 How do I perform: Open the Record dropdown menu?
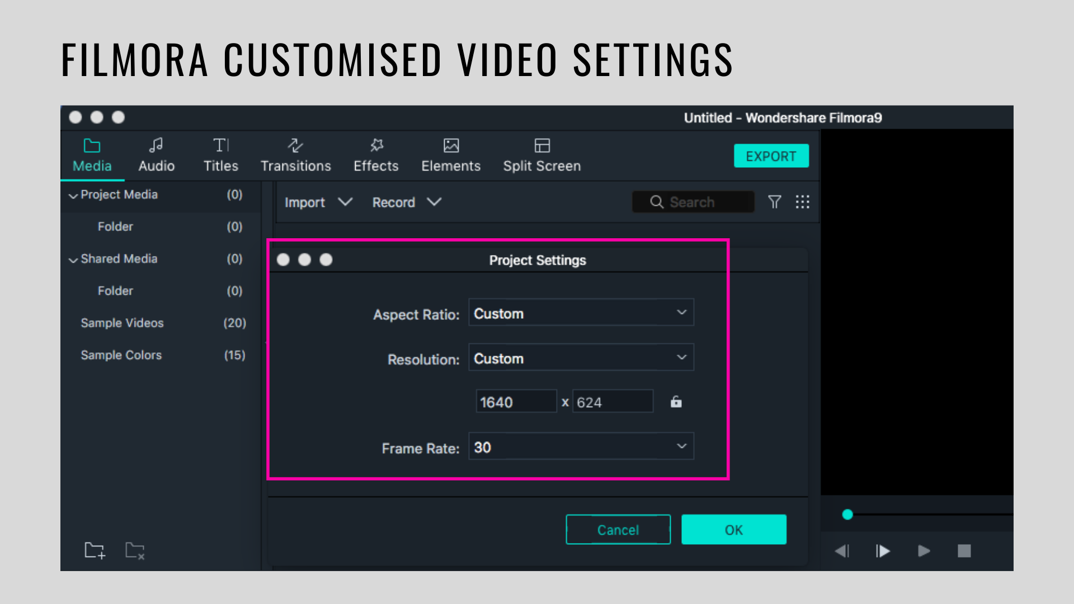click(x=407, y=202)
